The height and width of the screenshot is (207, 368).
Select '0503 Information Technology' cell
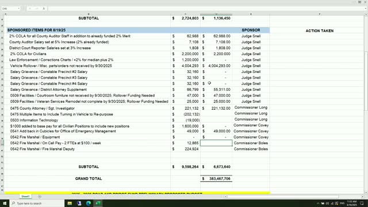click(34, 120)
